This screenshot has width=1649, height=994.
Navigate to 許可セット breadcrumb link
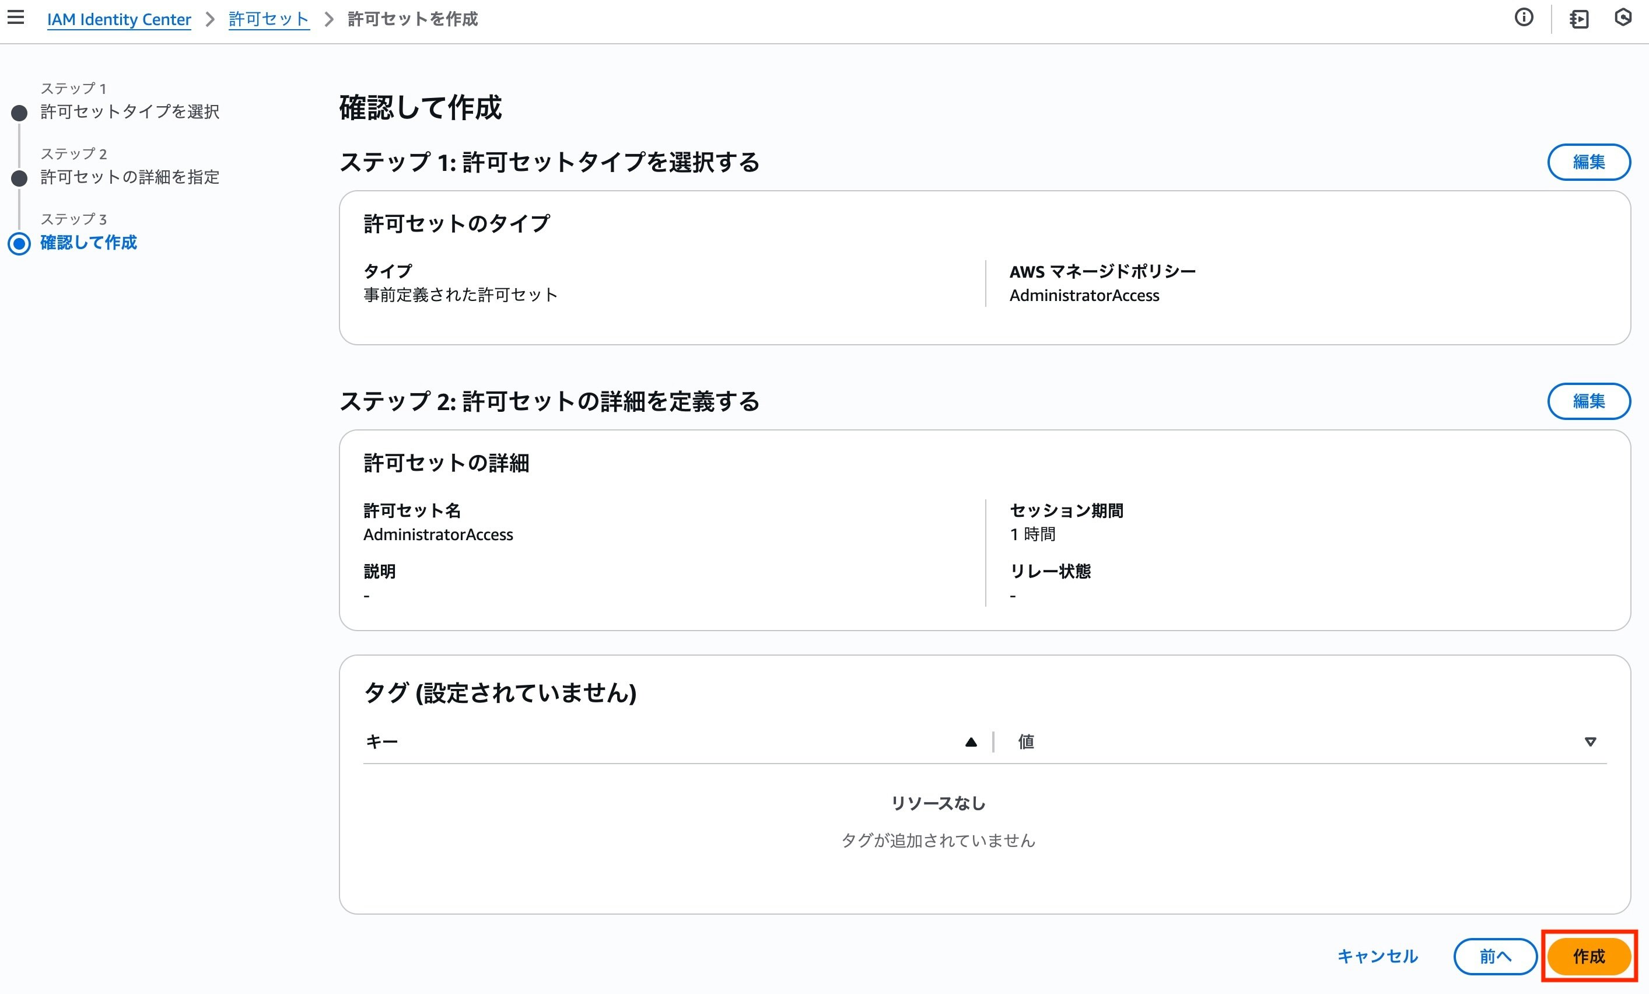(x=268, y=19)
